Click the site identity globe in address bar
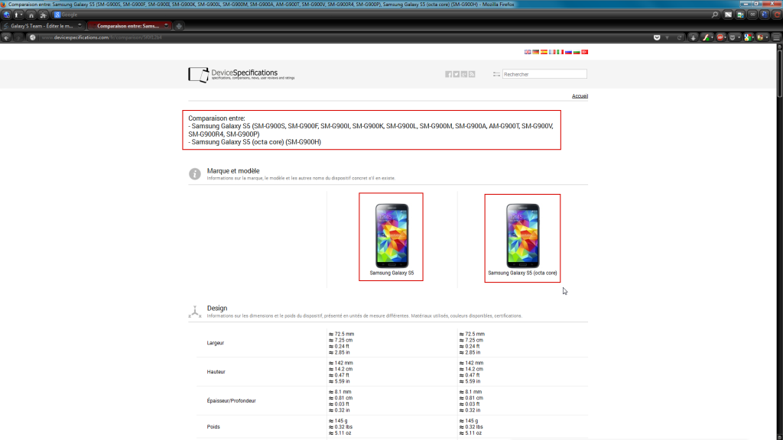 [32, 37]
